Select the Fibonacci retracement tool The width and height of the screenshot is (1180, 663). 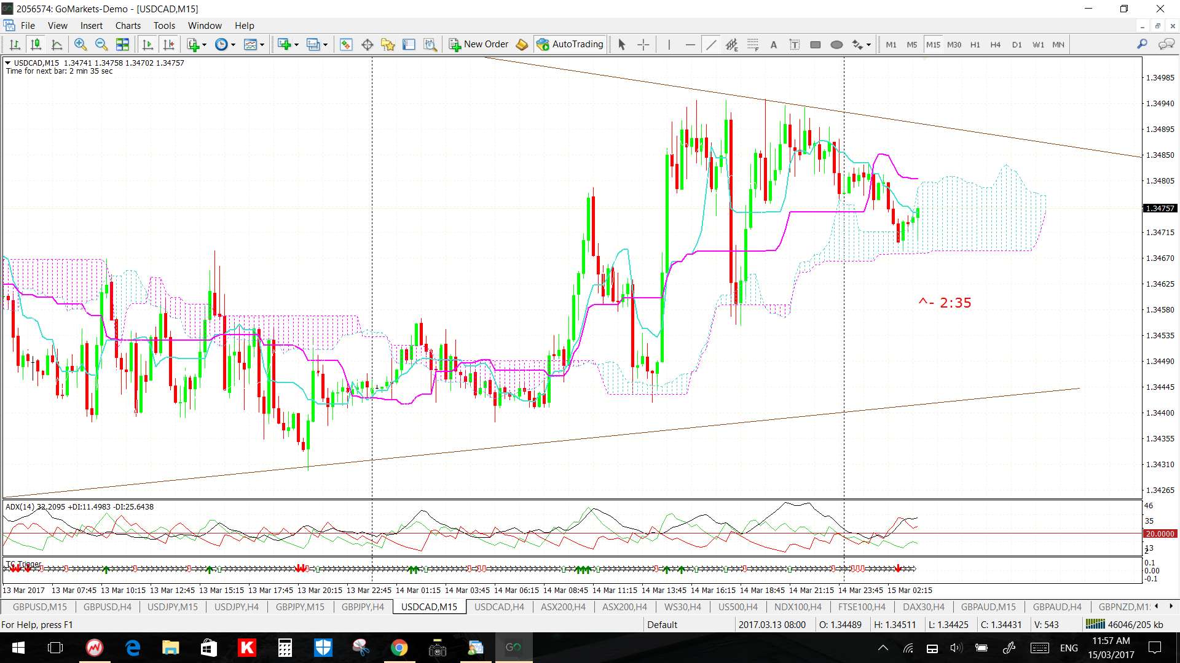[753, 44]
